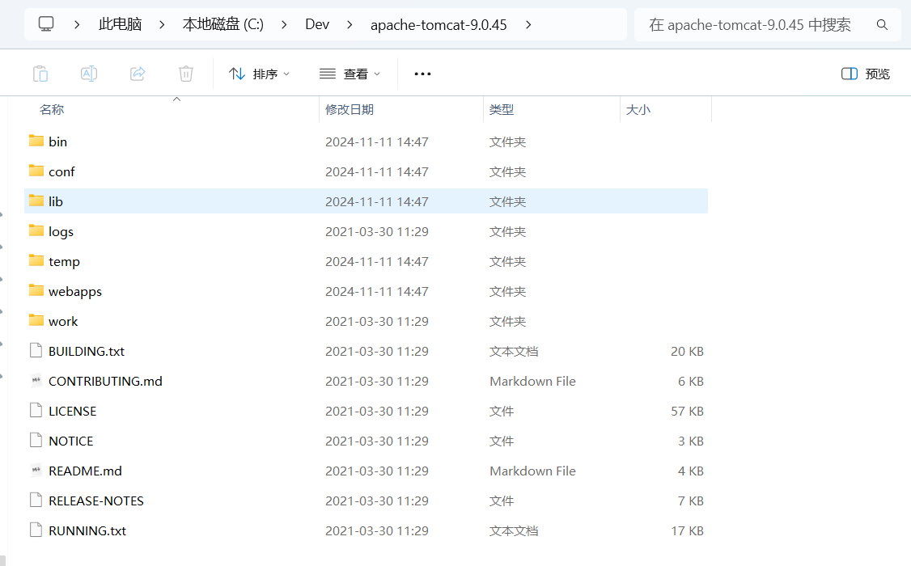
Task: Expand the chevron after Dev
Action: coord(350,24)
